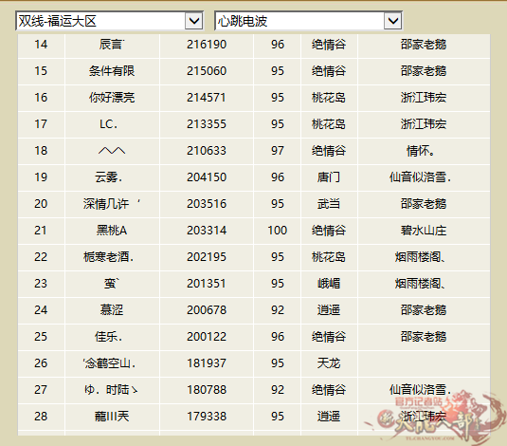Click guild name 碧水山庄
The height and width of the screenshot is (446, 507).
point(424,231)
